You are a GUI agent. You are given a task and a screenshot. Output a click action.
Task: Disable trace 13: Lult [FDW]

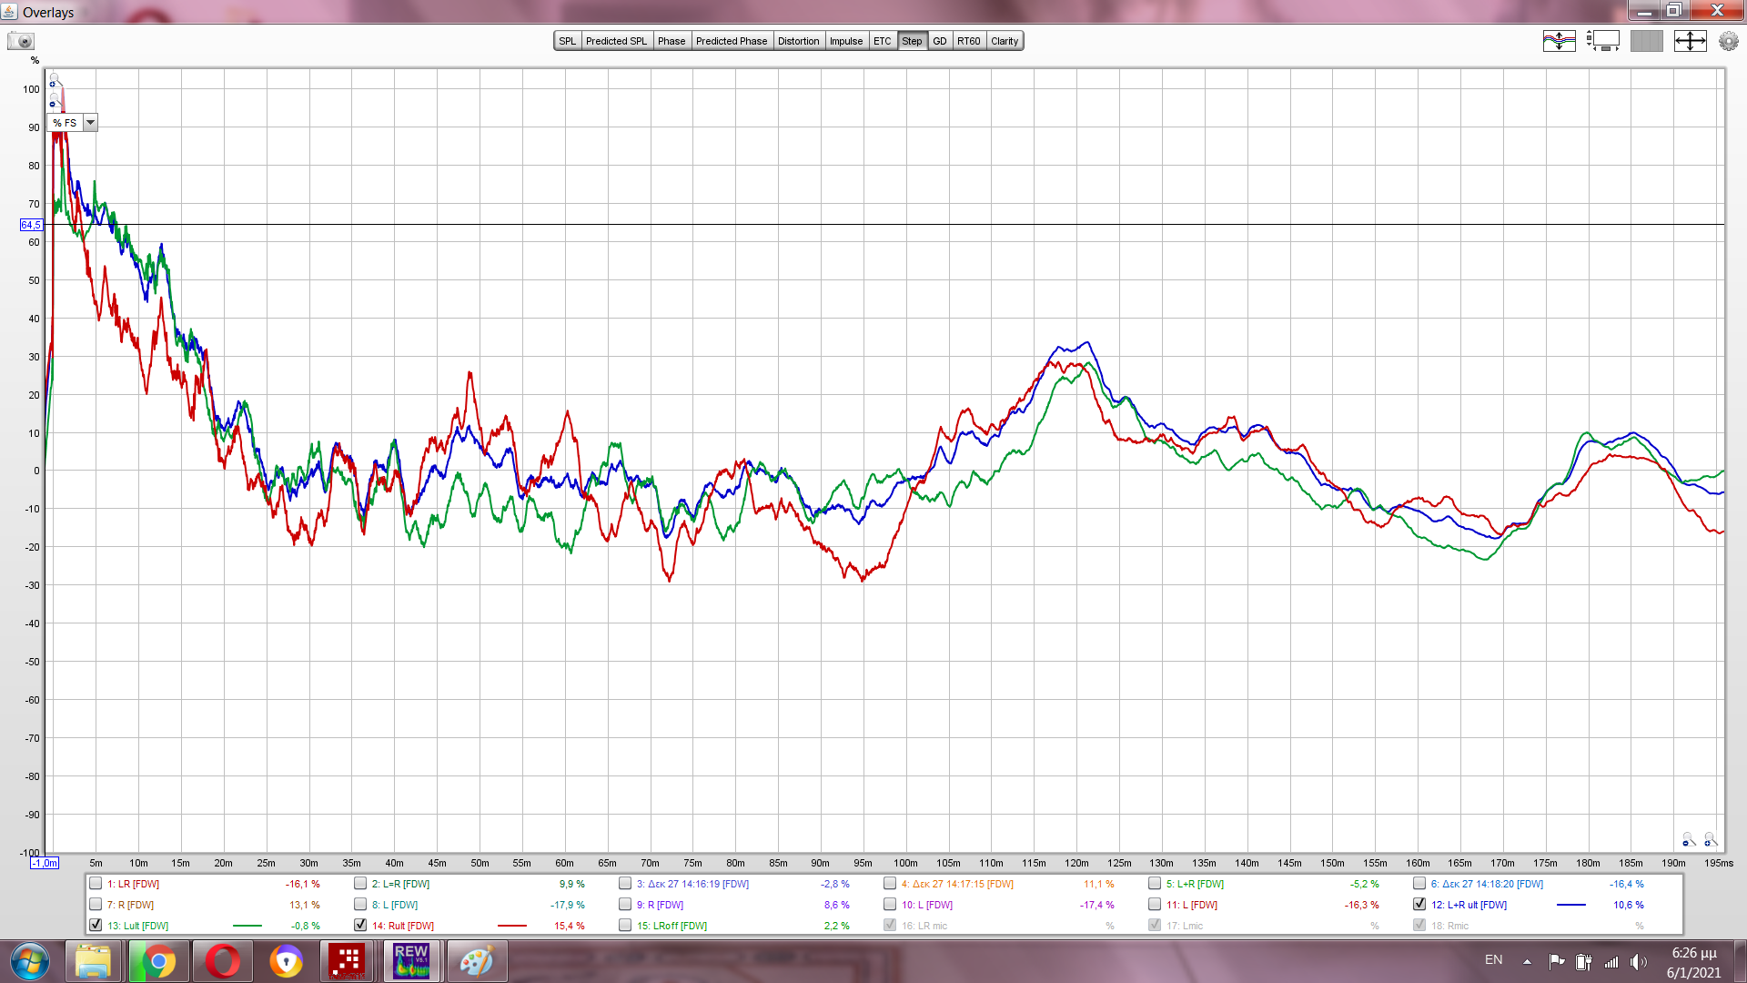96,925
